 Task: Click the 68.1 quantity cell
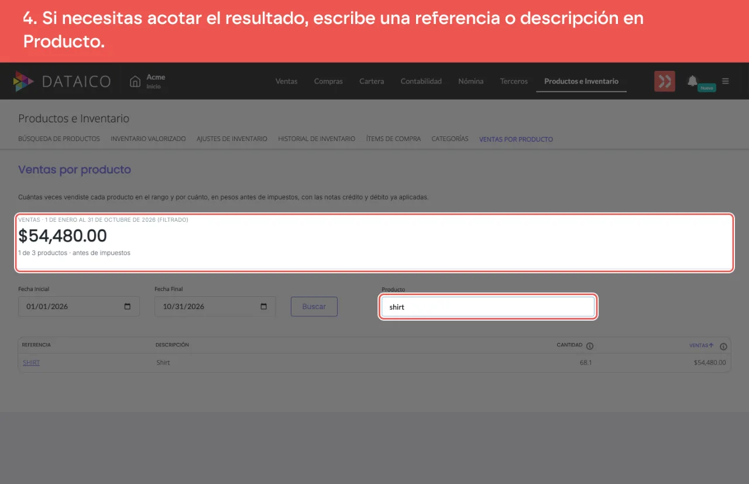click(x=586, y=363)
